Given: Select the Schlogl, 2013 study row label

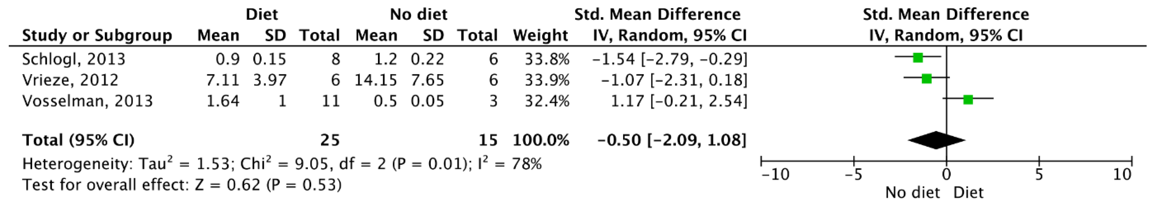Looking at the screenshot, I should point(74,59).
